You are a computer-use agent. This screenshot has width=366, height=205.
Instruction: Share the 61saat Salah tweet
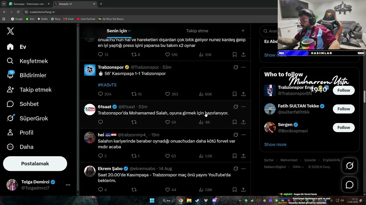coord(243,122)
